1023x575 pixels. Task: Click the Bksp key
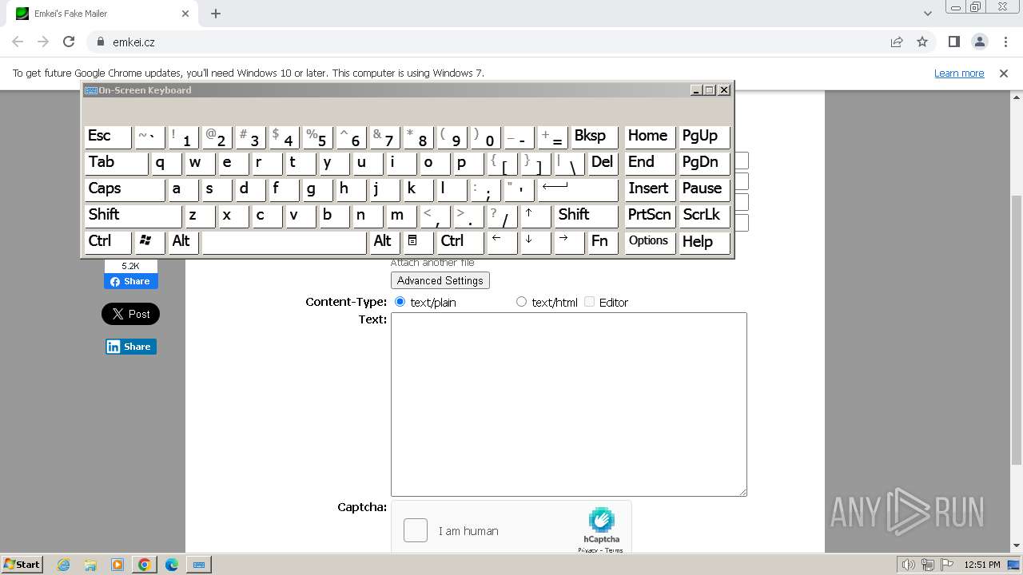tap(594, 136)
